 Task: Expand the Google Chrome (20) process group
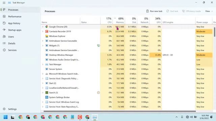click(43, 27)
